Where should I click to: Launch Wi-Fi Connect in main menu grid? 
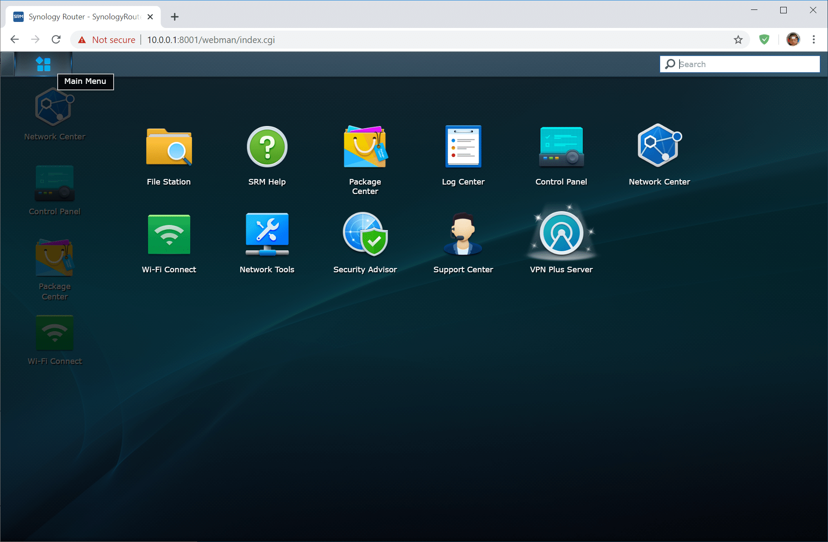click(169, 243)
